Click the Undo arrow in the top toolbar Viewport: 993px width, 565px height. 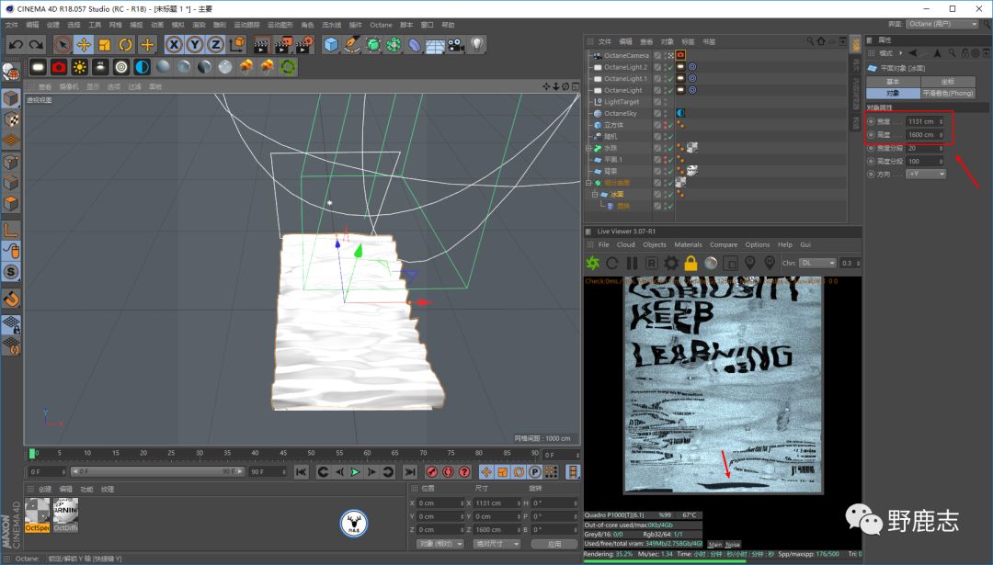(15, 44)
